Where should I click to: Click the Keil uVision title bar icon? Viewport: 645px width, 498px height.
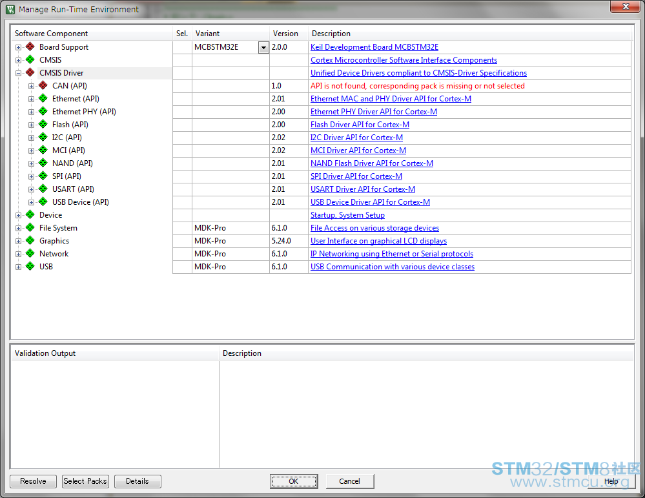(x=10, y=9)
